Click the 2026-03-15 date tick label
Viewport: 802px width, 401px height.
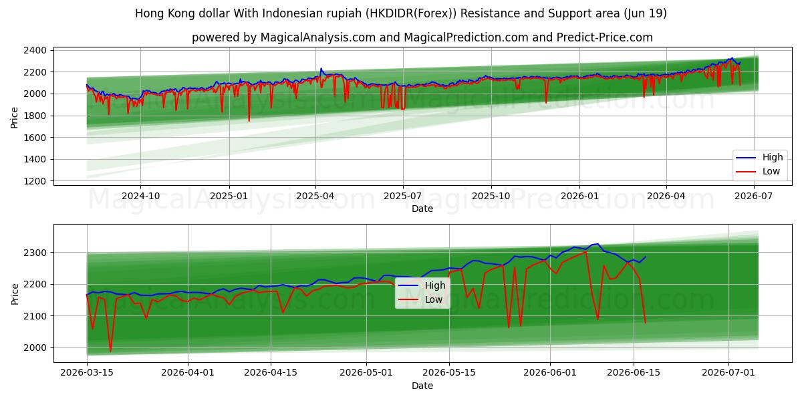pos(87,373)
